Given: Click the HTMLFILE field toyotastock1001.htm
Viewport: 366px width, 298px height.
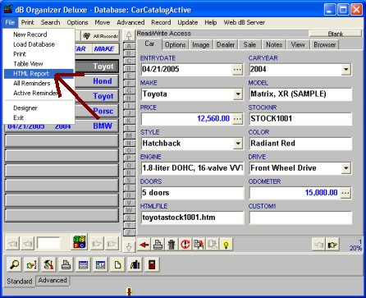Looking at the screenshot, I should point(192,218).
